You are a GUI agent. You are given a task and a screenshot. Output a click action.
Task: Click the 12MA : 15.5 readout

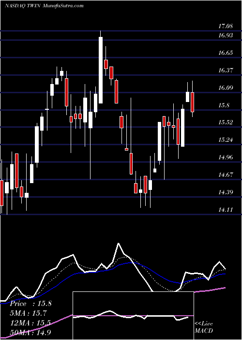click(x=30, y=323)
